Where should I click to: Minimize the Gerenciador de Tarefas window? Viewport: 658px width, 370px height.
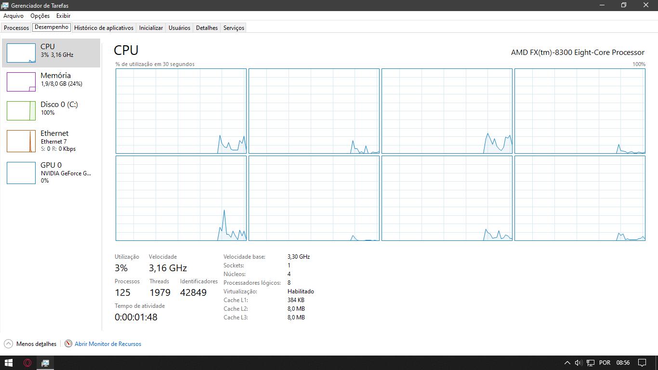602,5
